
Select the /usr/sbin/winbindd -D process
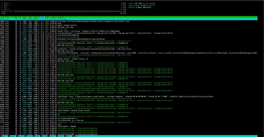(129, 118)
